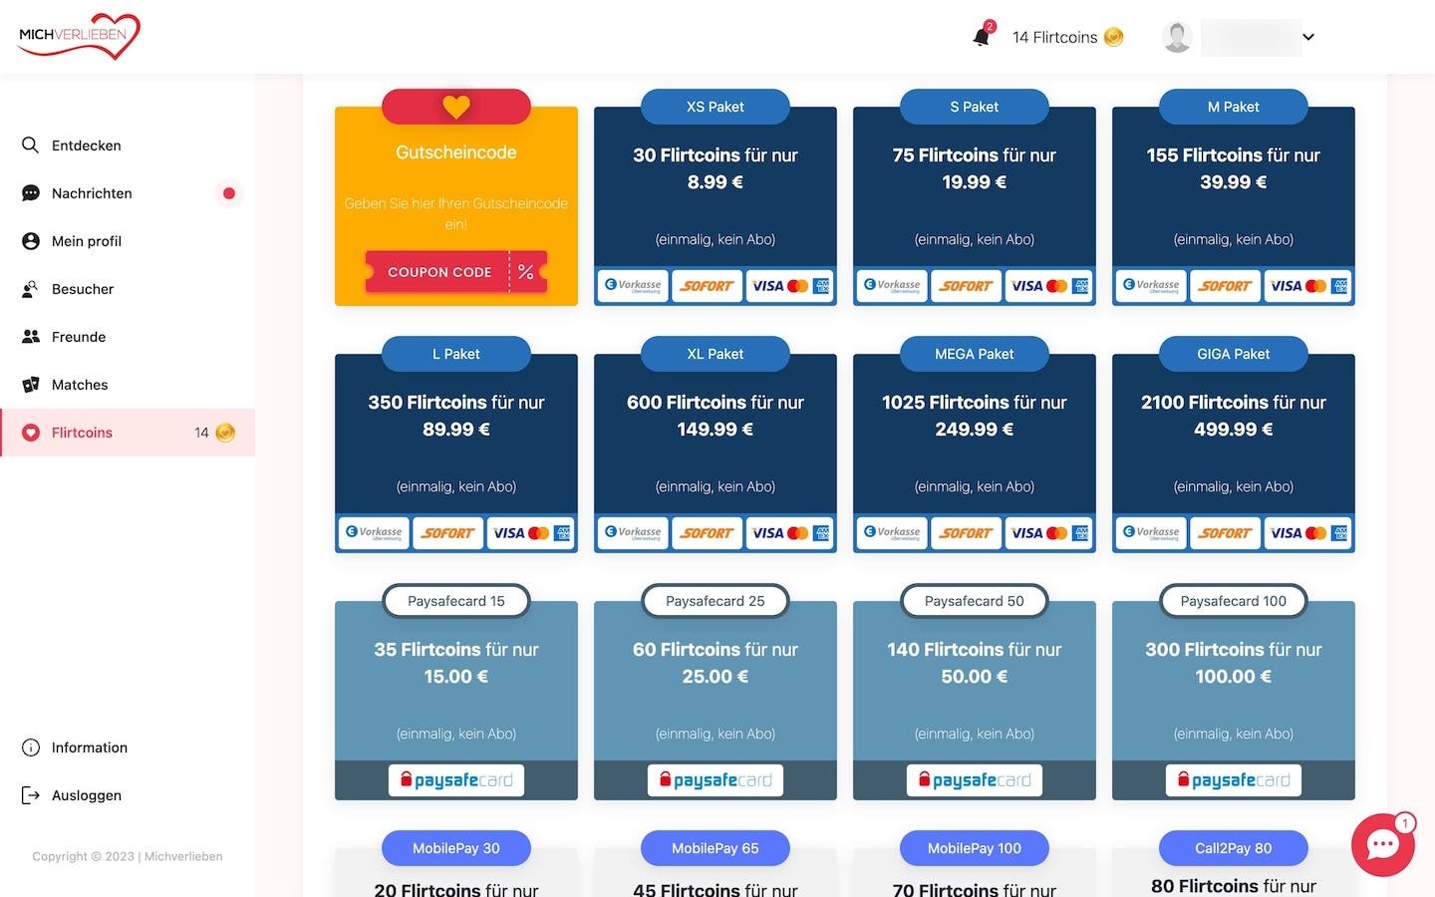Viewport: 1435px width, 897px height.
Task: Open the user avatar in header
Action: pos(1177,37)
